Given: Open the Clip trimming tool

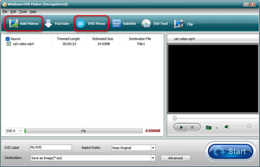Looking at the screenshot, I should pos(183,24).
